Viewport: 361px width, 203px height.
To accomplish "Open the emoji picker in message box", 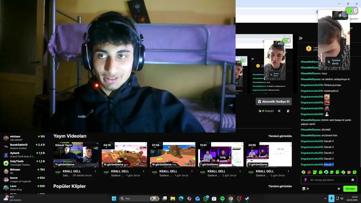I will (353, 180).
